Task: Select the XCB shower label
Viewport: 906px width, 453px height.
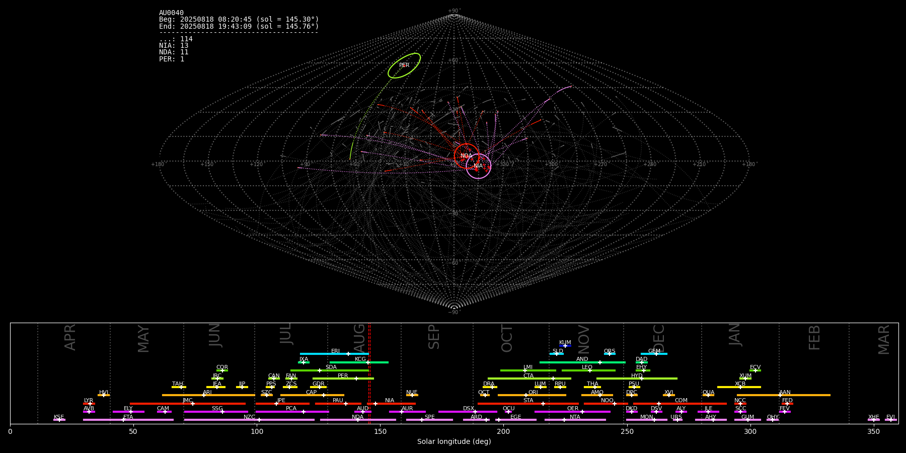Action: click(740, 384)
